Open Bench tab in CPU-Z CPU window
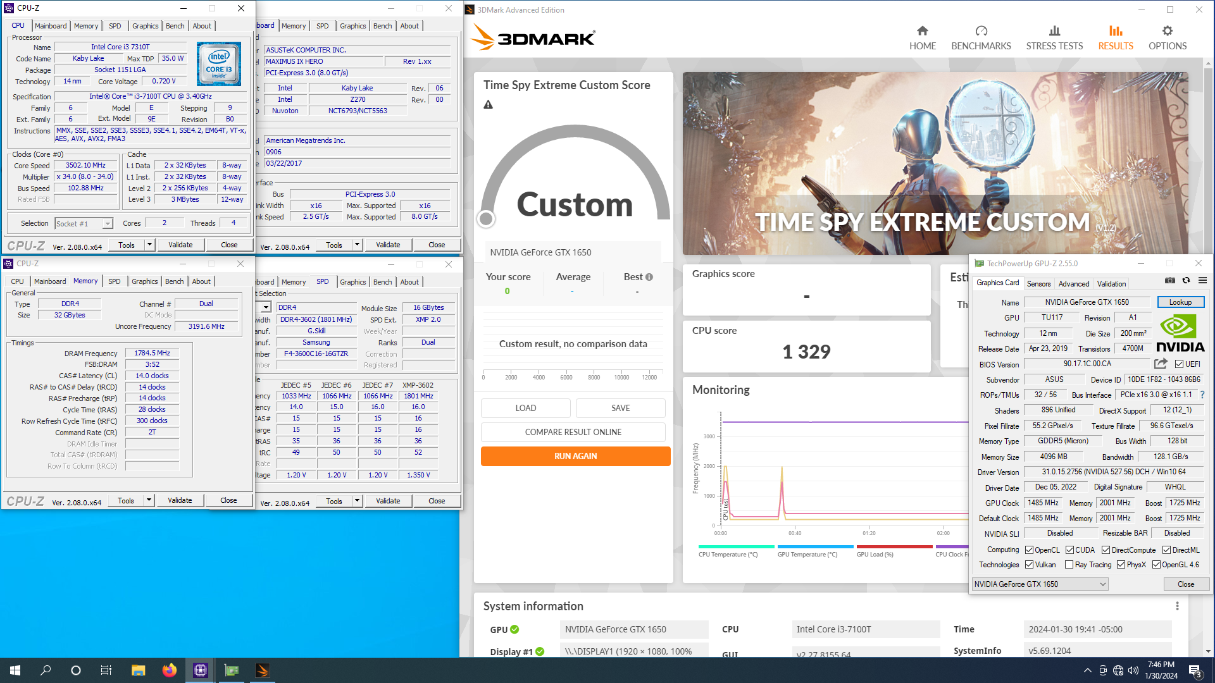 [175, 26]
